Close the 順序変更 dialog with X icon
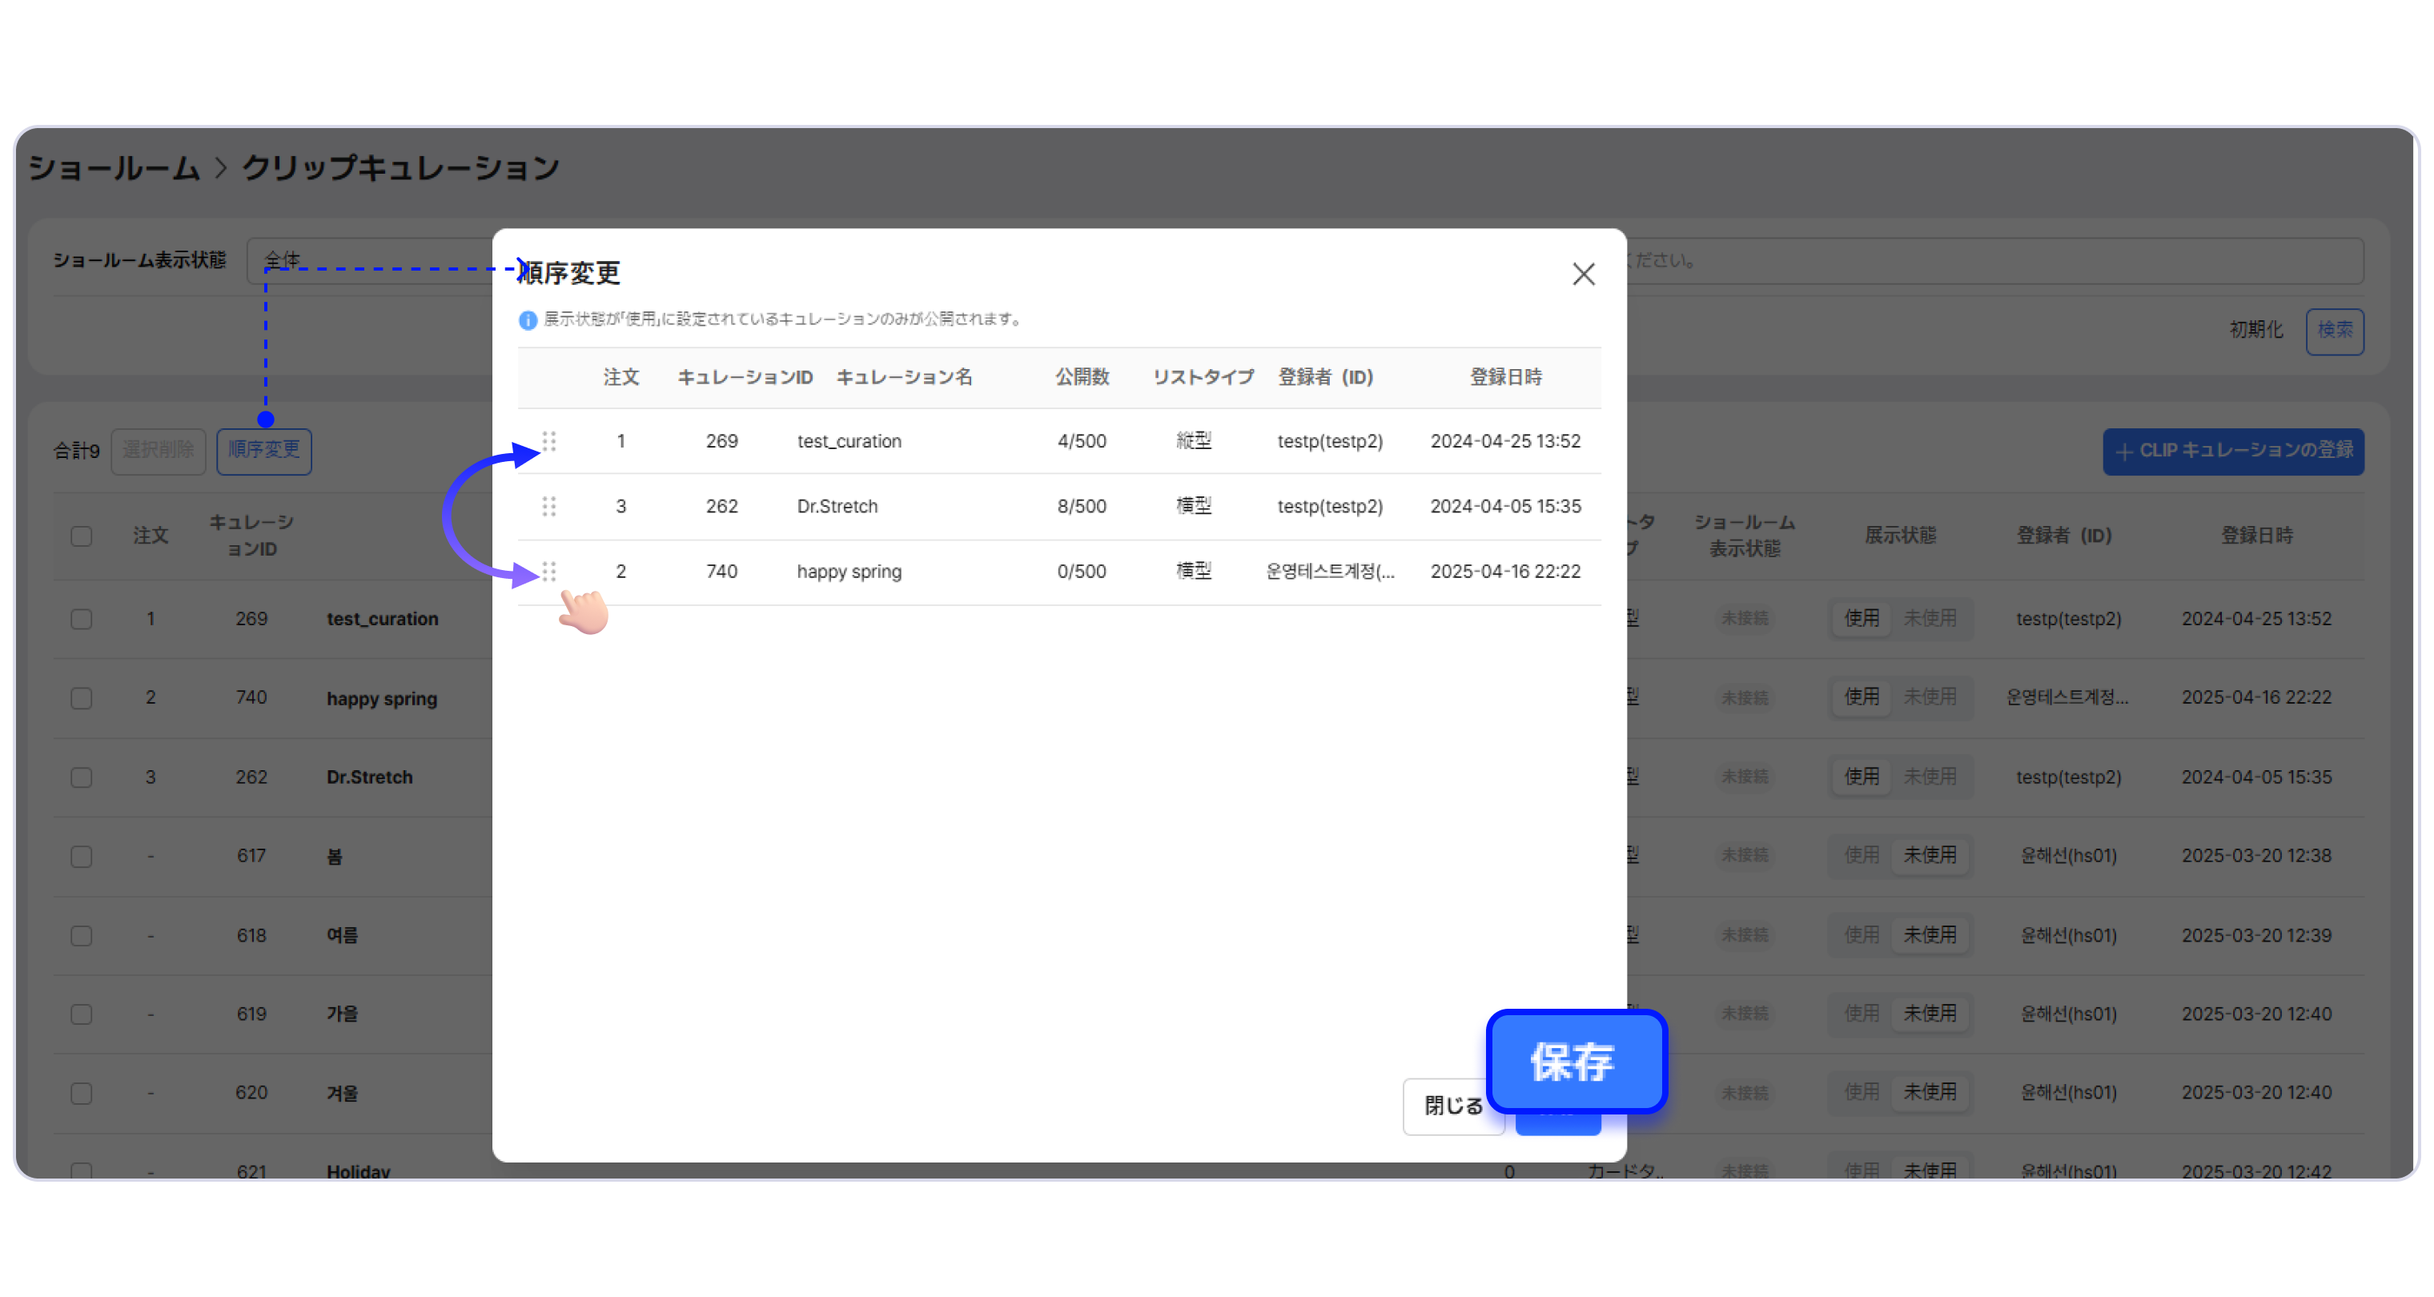 click(1584, 274)
